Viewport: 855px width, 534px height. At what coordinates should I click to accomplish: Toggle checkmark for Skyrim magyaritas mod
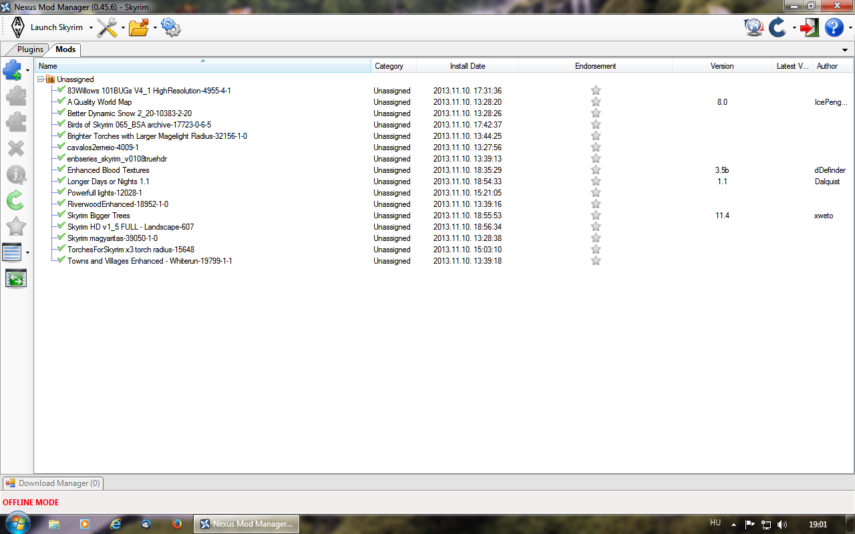pos(61,238)
